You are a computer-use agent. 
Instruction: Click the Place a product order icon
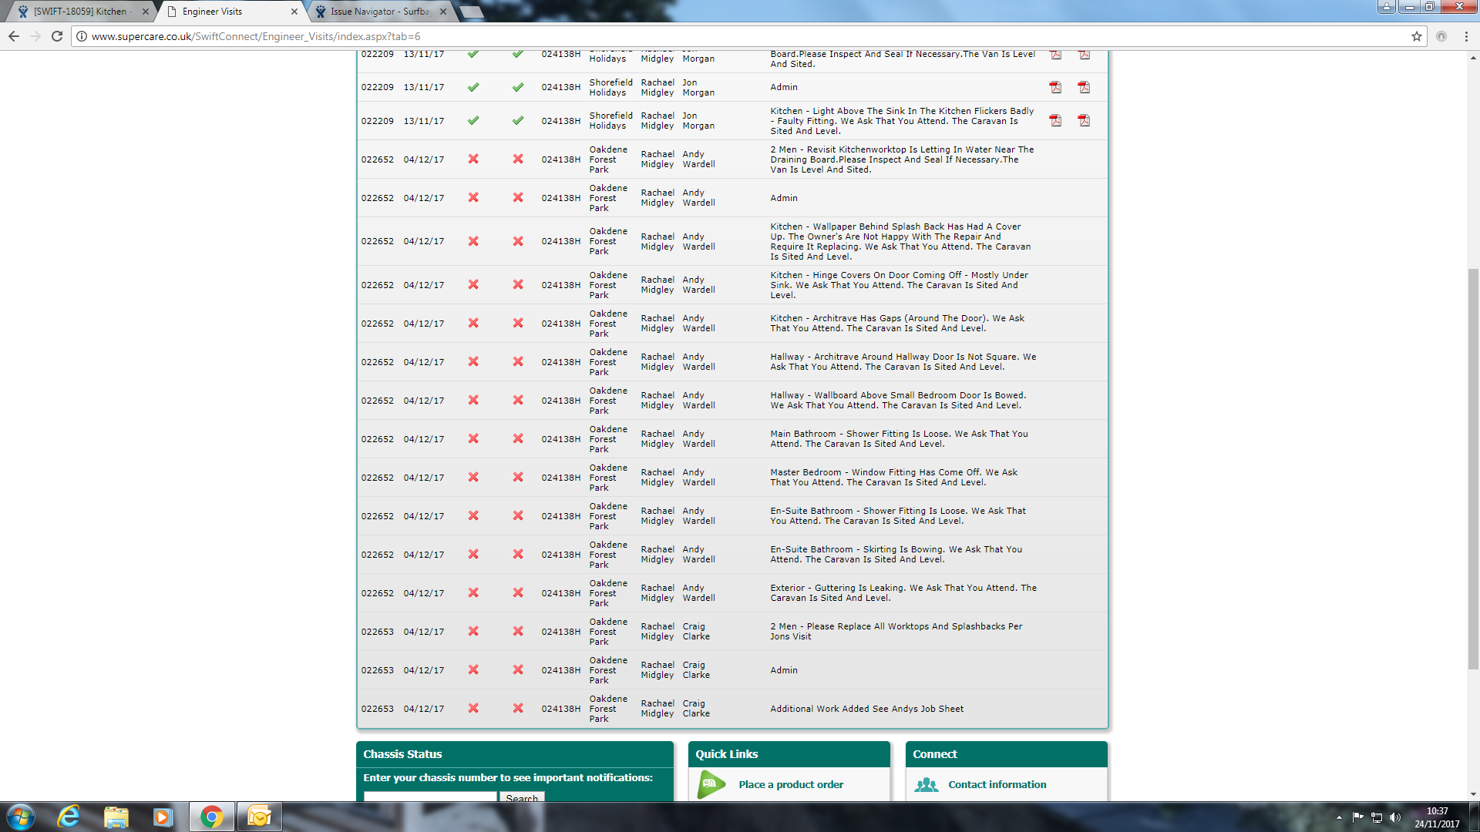[x=711, y=784]
